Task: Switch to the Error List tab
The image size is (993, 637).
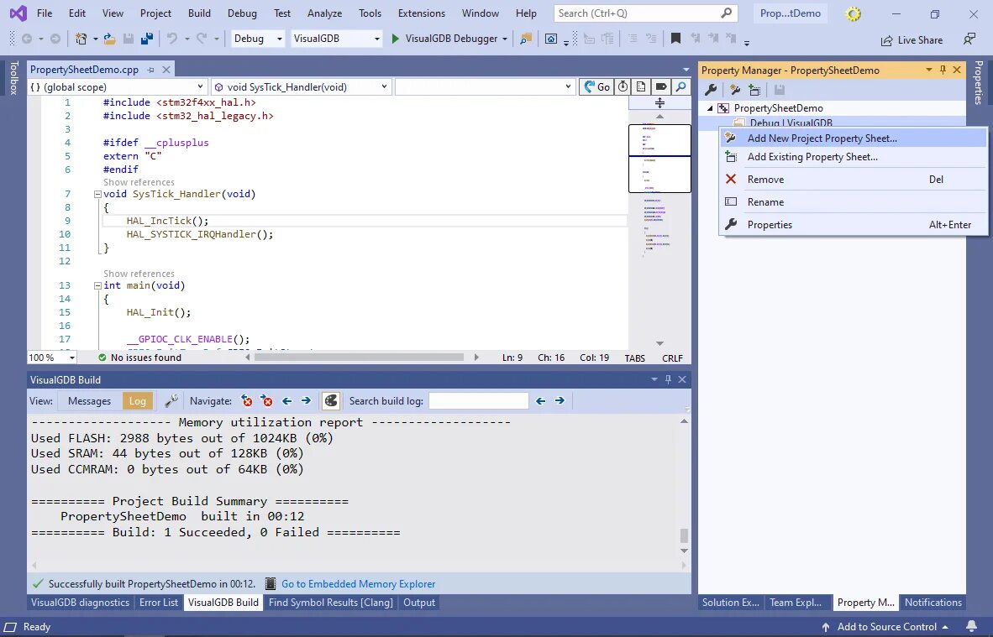Action: point(158,603)
